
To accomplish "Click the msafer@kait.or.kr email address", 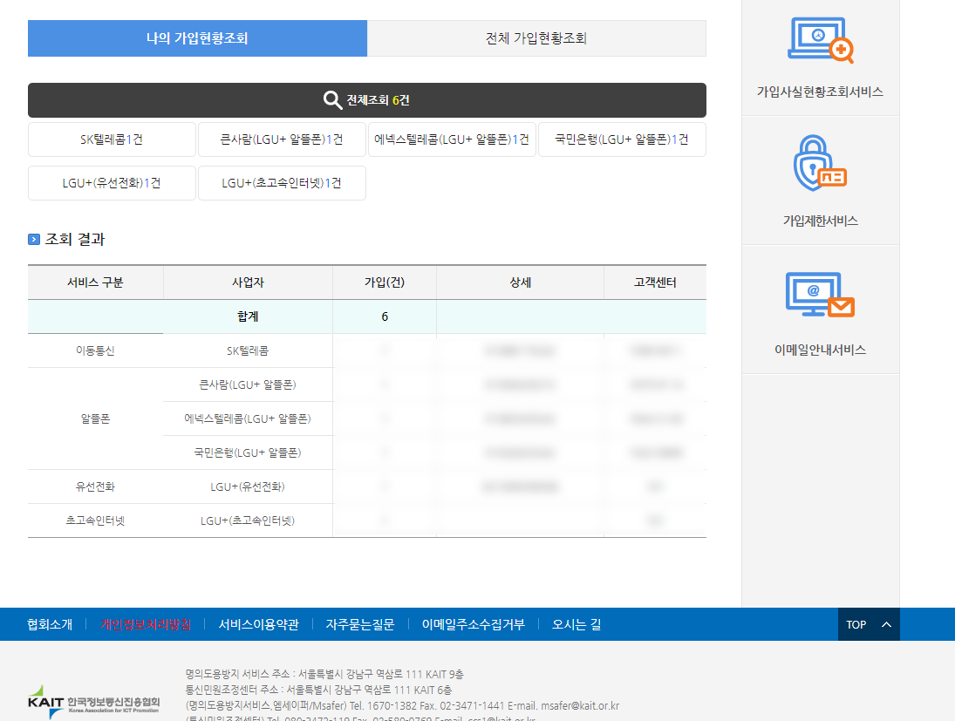I will coord(580,706).
